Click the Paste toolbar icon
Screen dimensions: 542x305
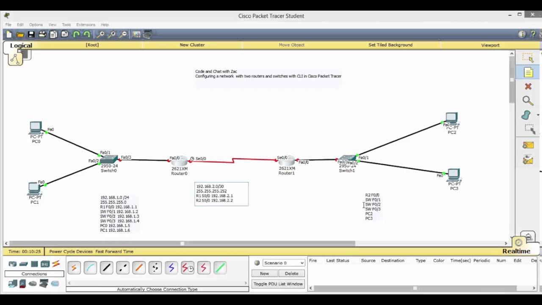click(64, 34)
